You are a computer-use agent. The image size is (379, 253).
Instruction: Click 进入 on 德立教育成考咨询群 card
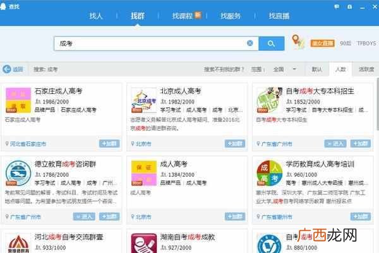point(84,216)
